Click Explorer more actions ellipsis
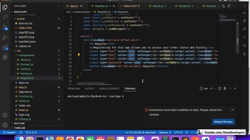Viewport: 250px width, 140px height. (59, 6)
